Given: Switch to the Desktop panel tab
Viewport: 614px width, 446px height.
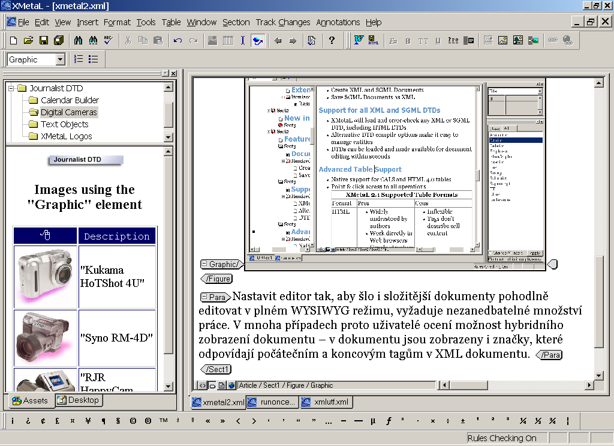Looking at the screenshot, I should (79, 400).
